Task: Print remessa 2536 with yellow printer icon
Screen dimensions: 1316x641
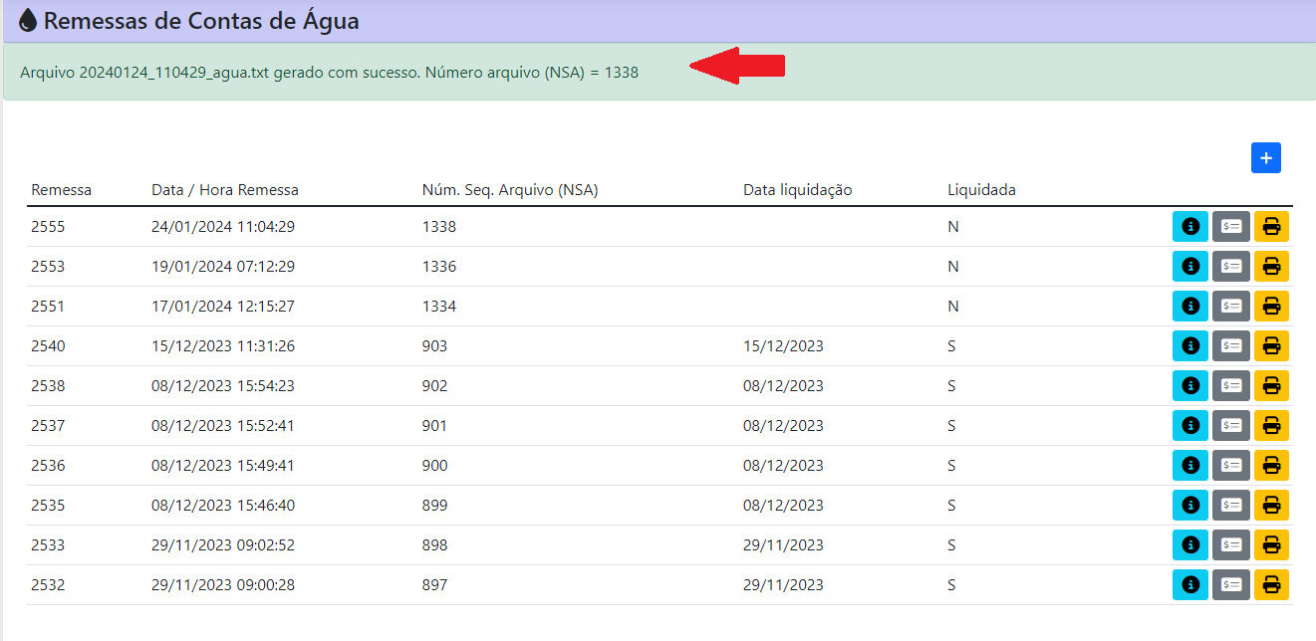Action: (1271, 466)
